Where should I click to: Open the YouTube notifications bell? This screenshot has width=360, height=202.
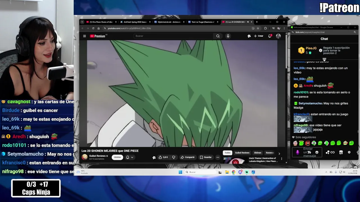270,36
